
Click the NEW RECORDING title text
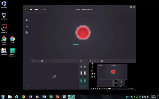tap(83, 9)
